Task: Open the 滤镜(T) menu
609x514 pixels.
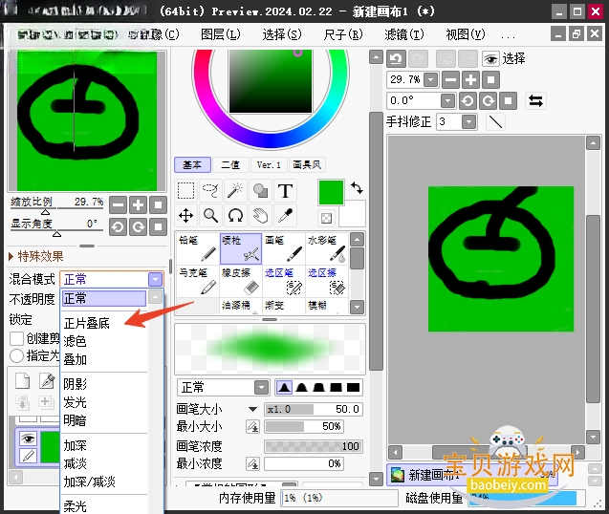Action: (x=403, y=34)
